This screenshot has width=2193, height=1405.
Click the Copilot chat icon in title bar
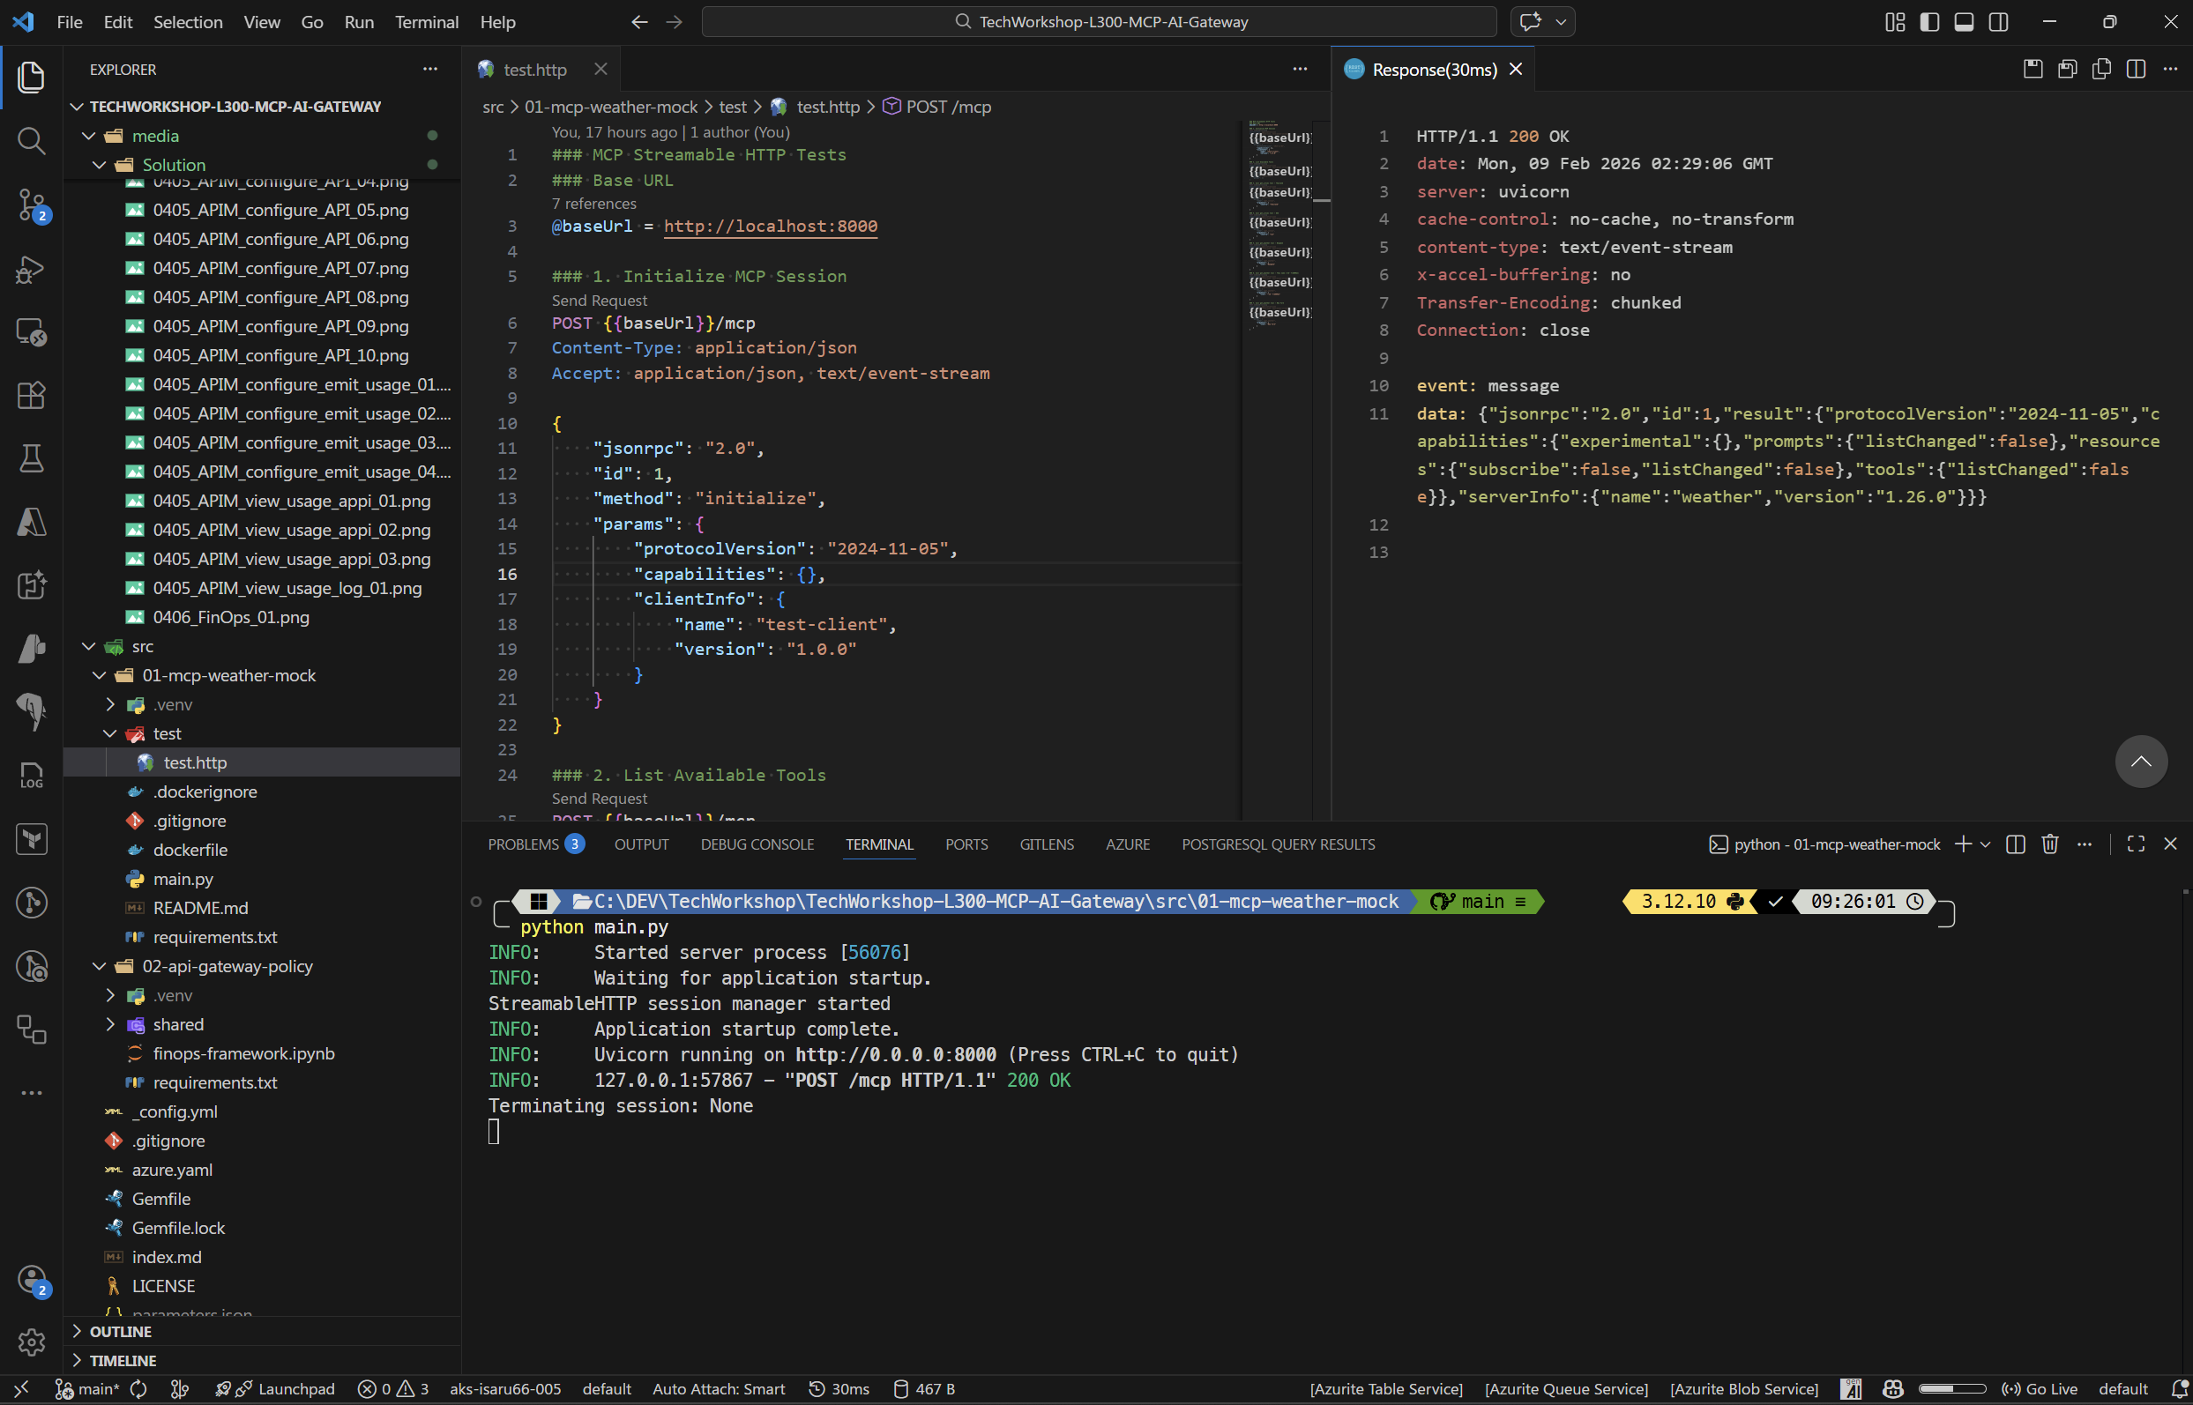[1531, 21]
